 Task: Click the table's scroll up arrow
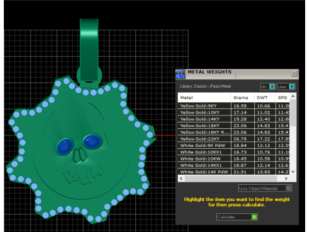[293, 97]
